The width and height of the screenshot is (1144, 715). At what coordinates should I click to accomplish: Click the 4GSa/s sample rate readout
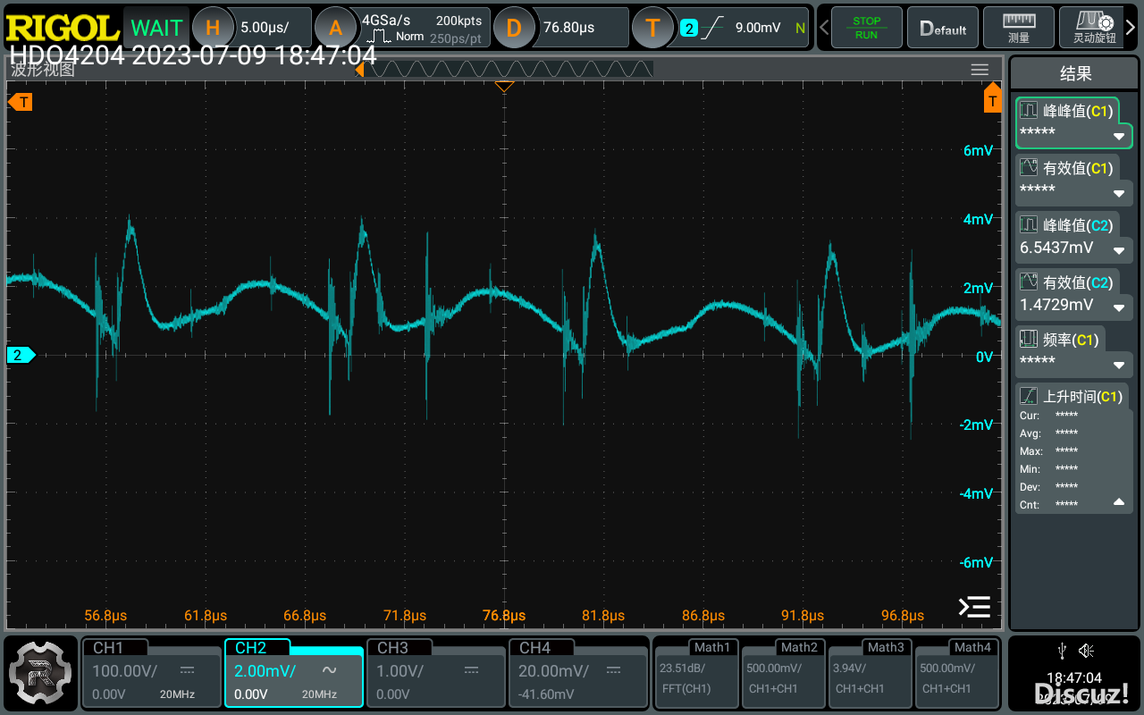386,20
